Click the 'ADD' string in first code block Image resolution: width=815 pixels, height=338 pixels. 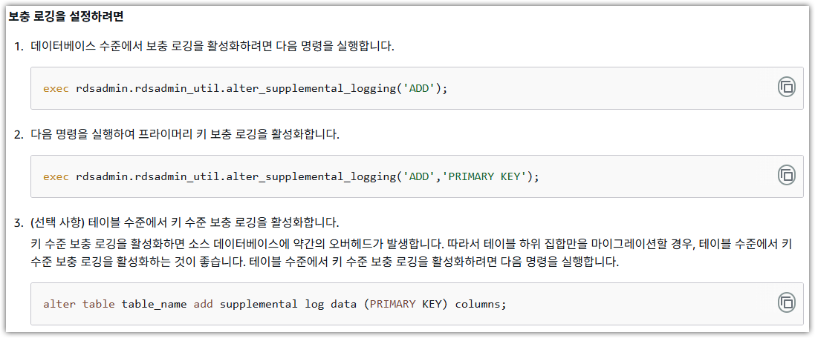point(420,88)
